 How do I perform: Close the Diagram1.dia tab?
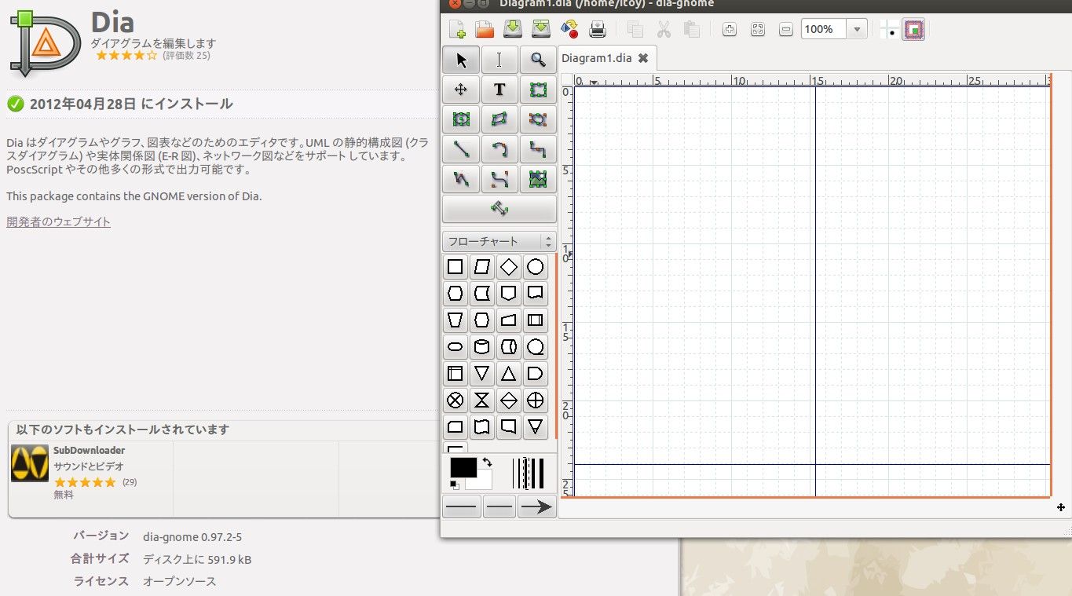643,58
